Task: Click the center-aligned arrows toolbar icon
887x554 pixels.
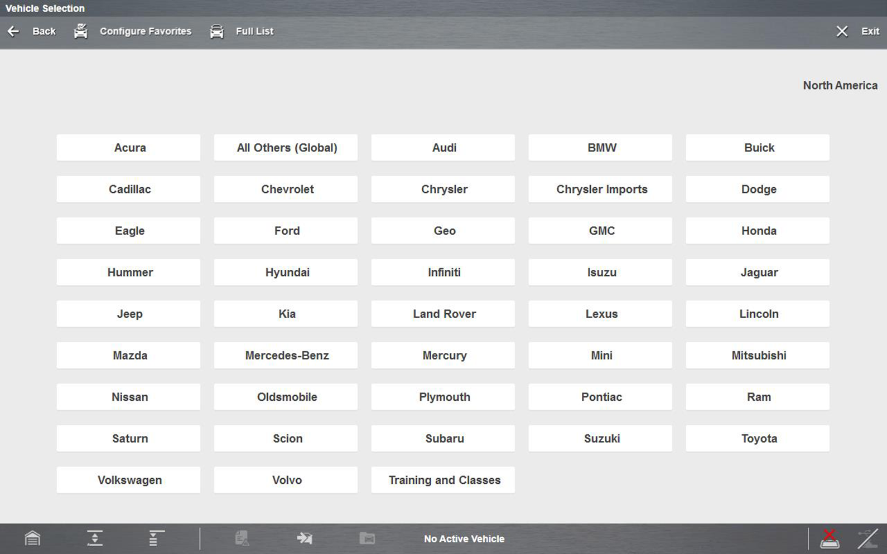Action: 95,538
